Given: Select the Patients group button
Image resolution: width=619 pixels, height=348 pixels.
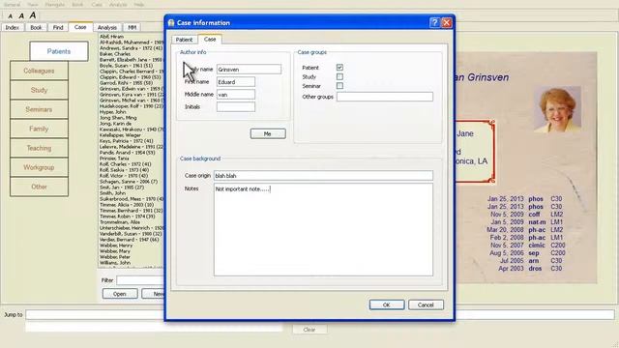Looking at the screenshot, I should (59, 51).
